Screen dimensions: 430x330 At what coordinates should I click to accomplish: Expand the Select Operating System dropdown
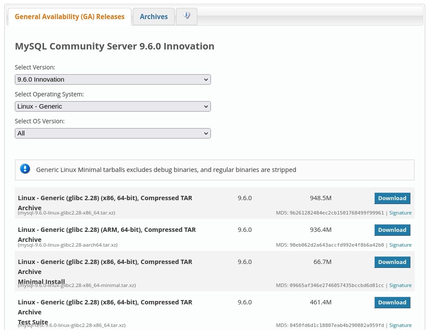pyautogui.click(x=113, y=106)
